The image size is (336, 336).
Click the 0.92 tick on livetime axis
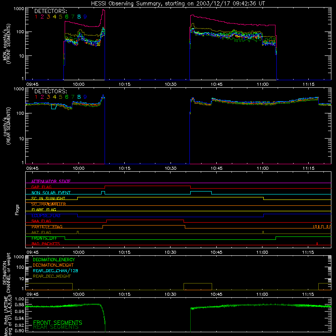(x=19, y=324)
